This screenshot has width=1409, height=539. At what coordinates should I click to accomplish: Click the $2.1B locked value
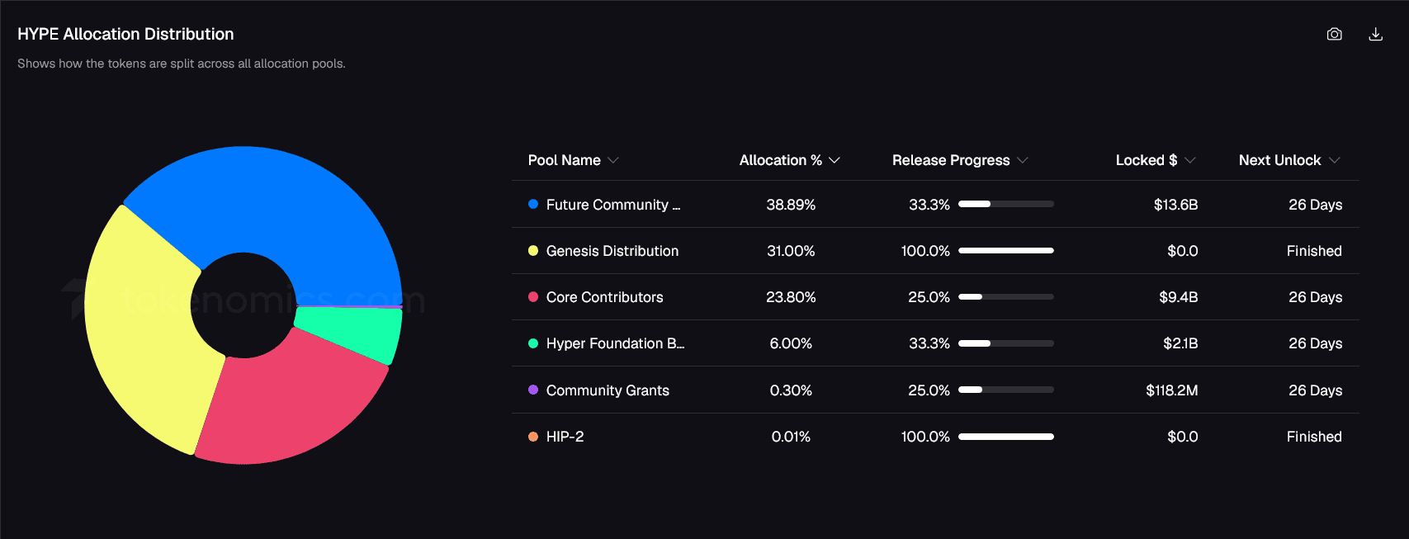coord(1180,343)
